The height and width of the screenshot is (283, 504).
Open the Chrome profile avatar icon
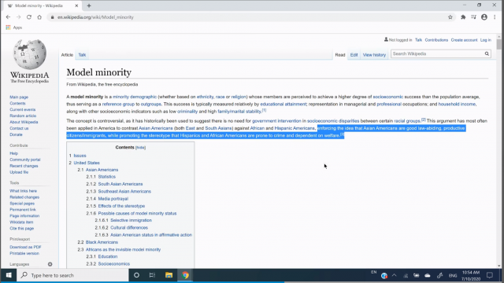pyautogui.click(x=484, y=17)
